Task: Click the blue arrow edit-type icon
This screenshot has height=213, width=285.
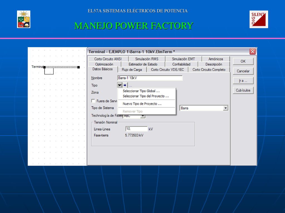Action: pos(125,85)
